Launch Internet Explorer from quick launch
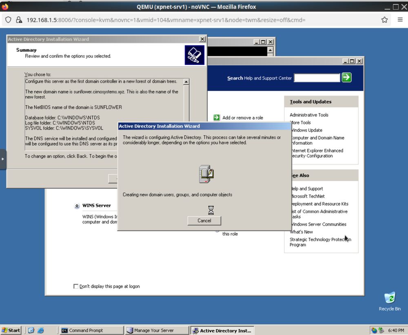 (41, 331)
